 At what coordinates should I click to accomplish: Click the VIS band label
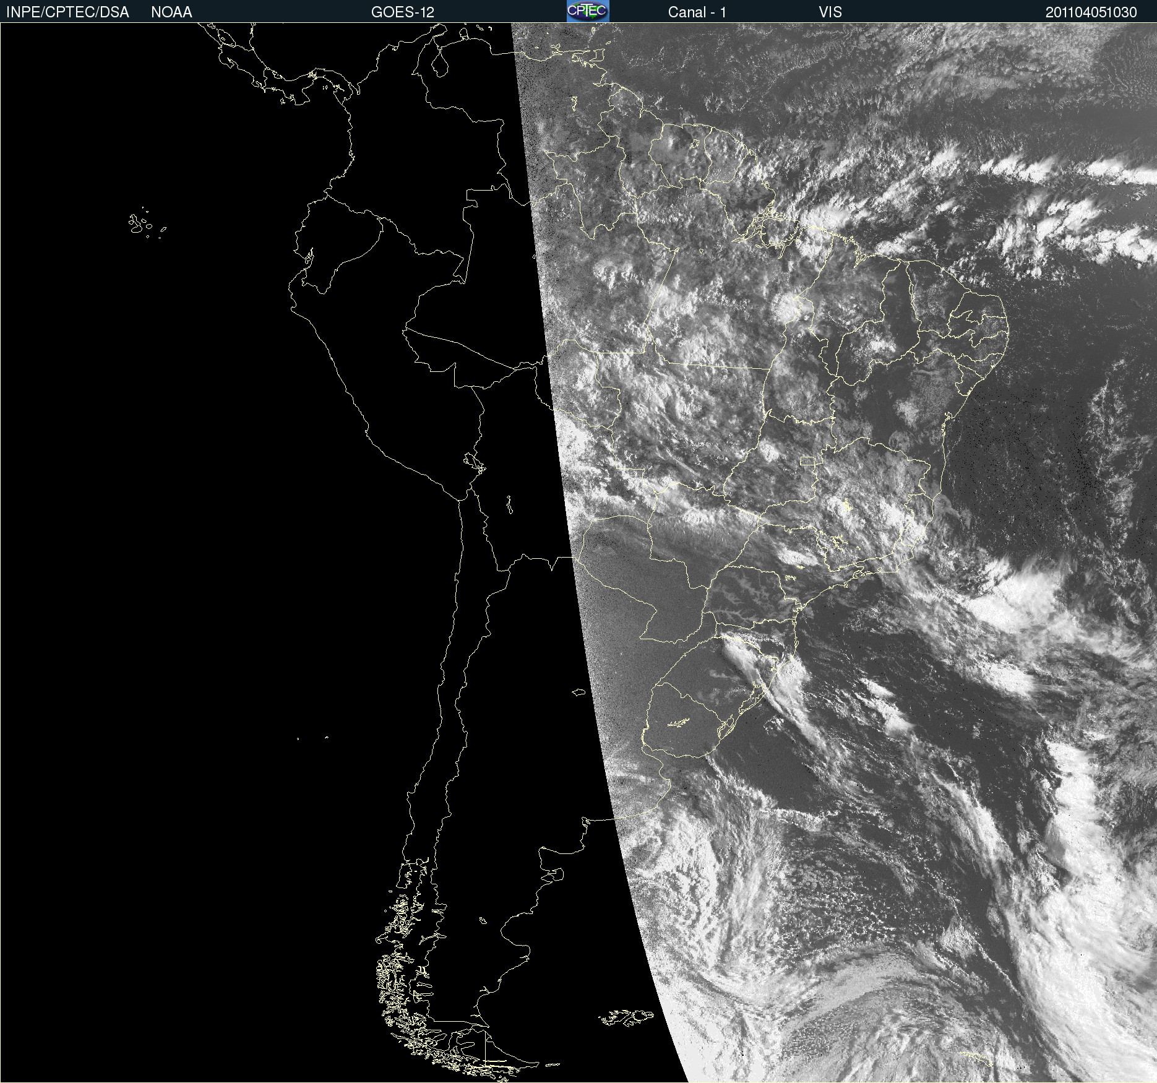830,12
